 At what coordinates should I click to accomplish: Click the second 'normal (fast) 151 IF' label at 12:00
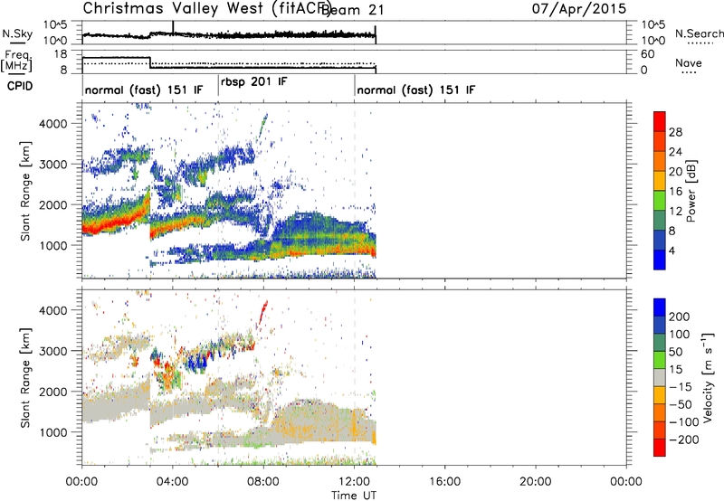[x=416, y=90]
